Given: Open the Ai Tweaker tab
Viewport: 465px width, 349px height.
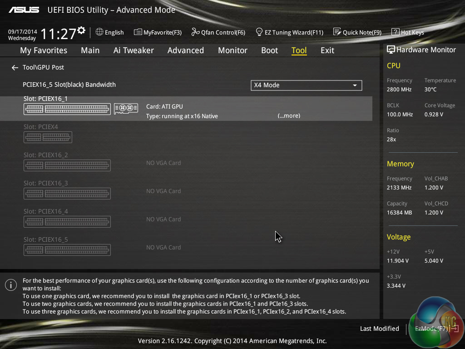Looking at the screenshot, I should point(134,50).
